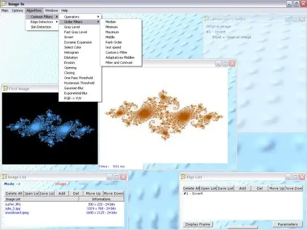
Task: Click Open List in Image List window
Action: click(31, 193)
